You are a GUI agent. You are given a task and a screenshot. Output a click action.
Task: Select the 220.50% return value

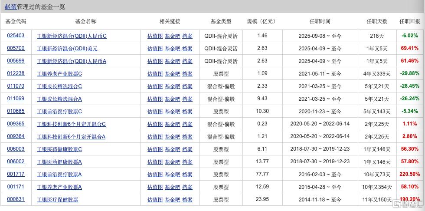[409, 174]
